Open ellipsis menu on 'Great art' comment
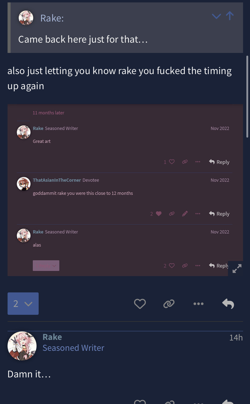This screenshot has height=404, width=250. pyautogui.click(x=198, y=162)
